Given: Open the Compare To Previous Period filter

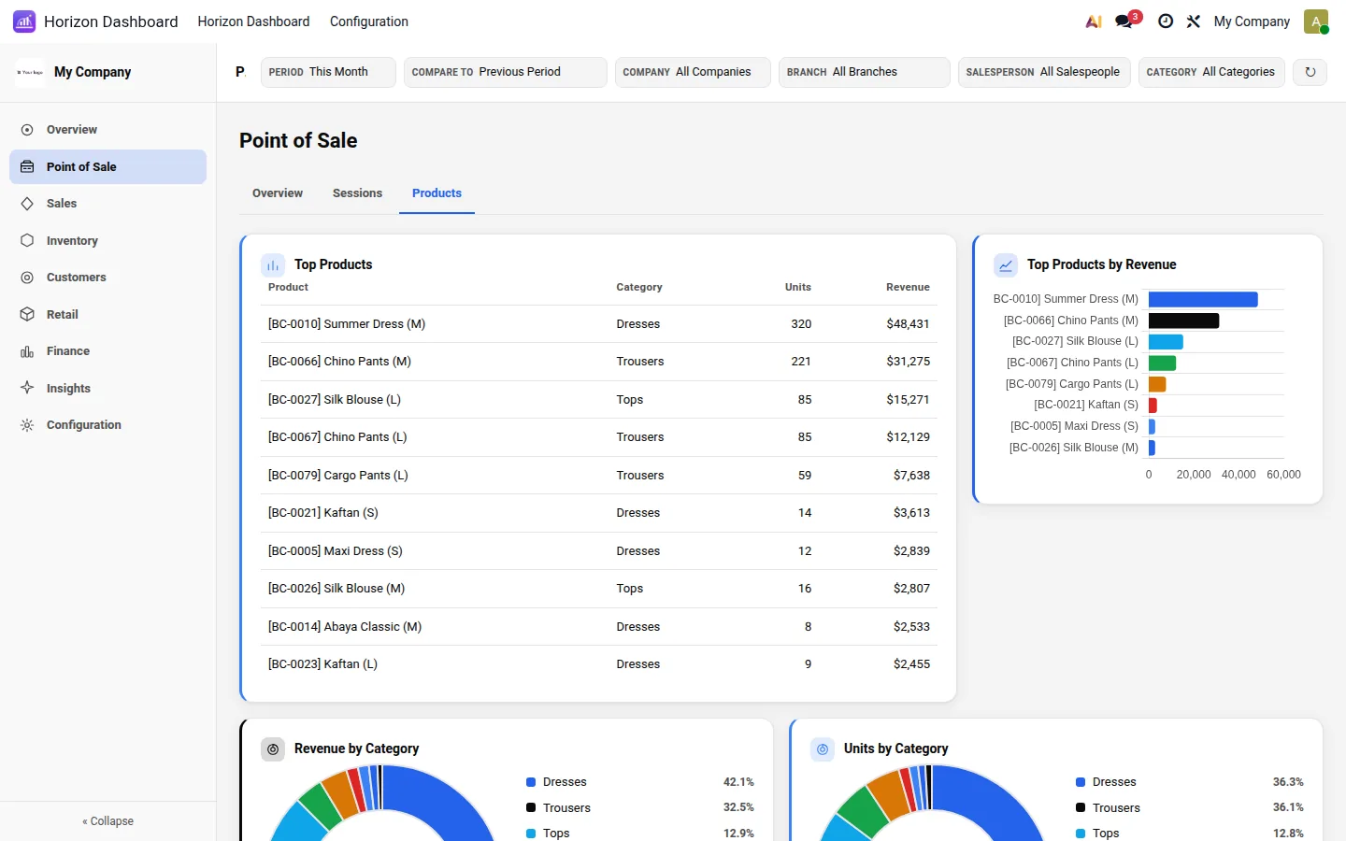Looking at the screenshot, I should [506, 72].
